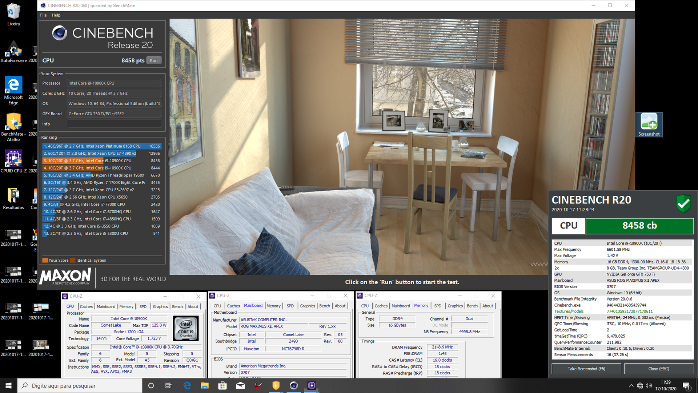Screen dimensions: 698x393
Task: Switch to Cinebench taskbar icon
Action: pyautogui.click(x=294, y=385)
